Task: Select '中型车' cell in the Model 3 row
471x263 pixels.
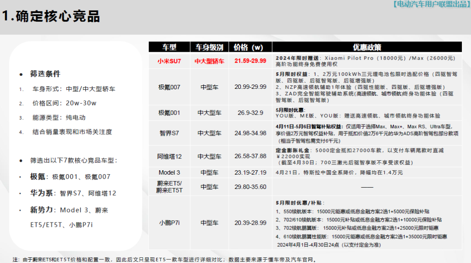Action: click(209, 172)
